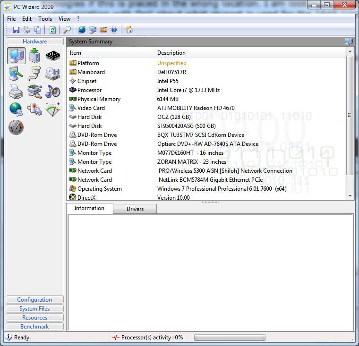Select the Network Card PRO/Wireless 5300 row
359x346 pixels.
tap(206, 171)
